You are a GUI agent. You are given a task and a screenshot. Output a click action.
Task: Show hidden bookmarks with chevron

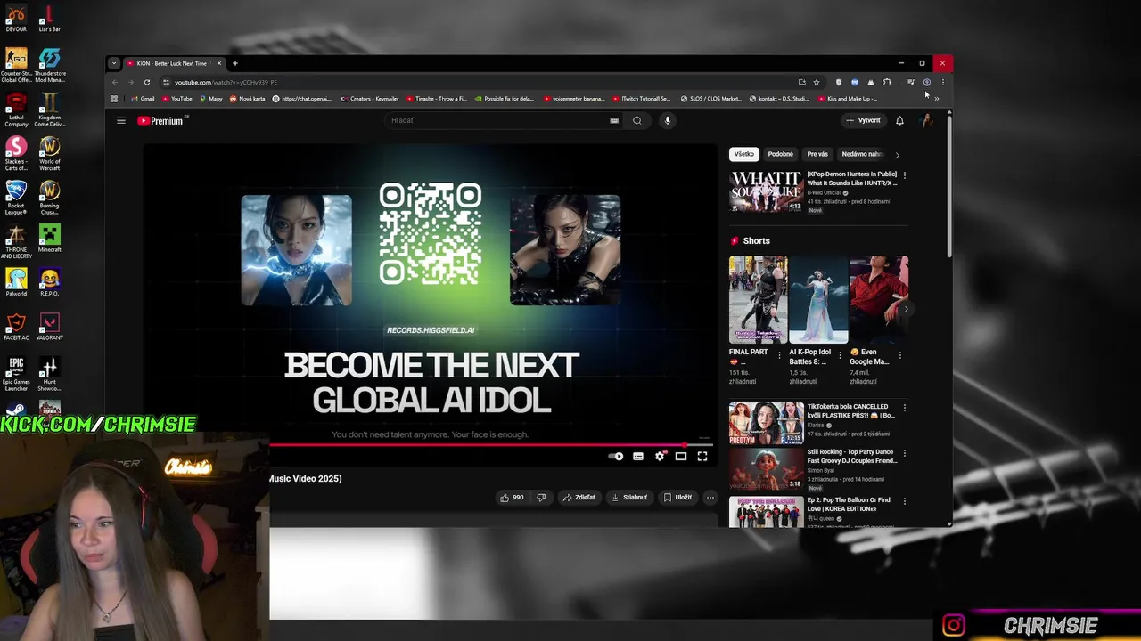pos(936,99)
